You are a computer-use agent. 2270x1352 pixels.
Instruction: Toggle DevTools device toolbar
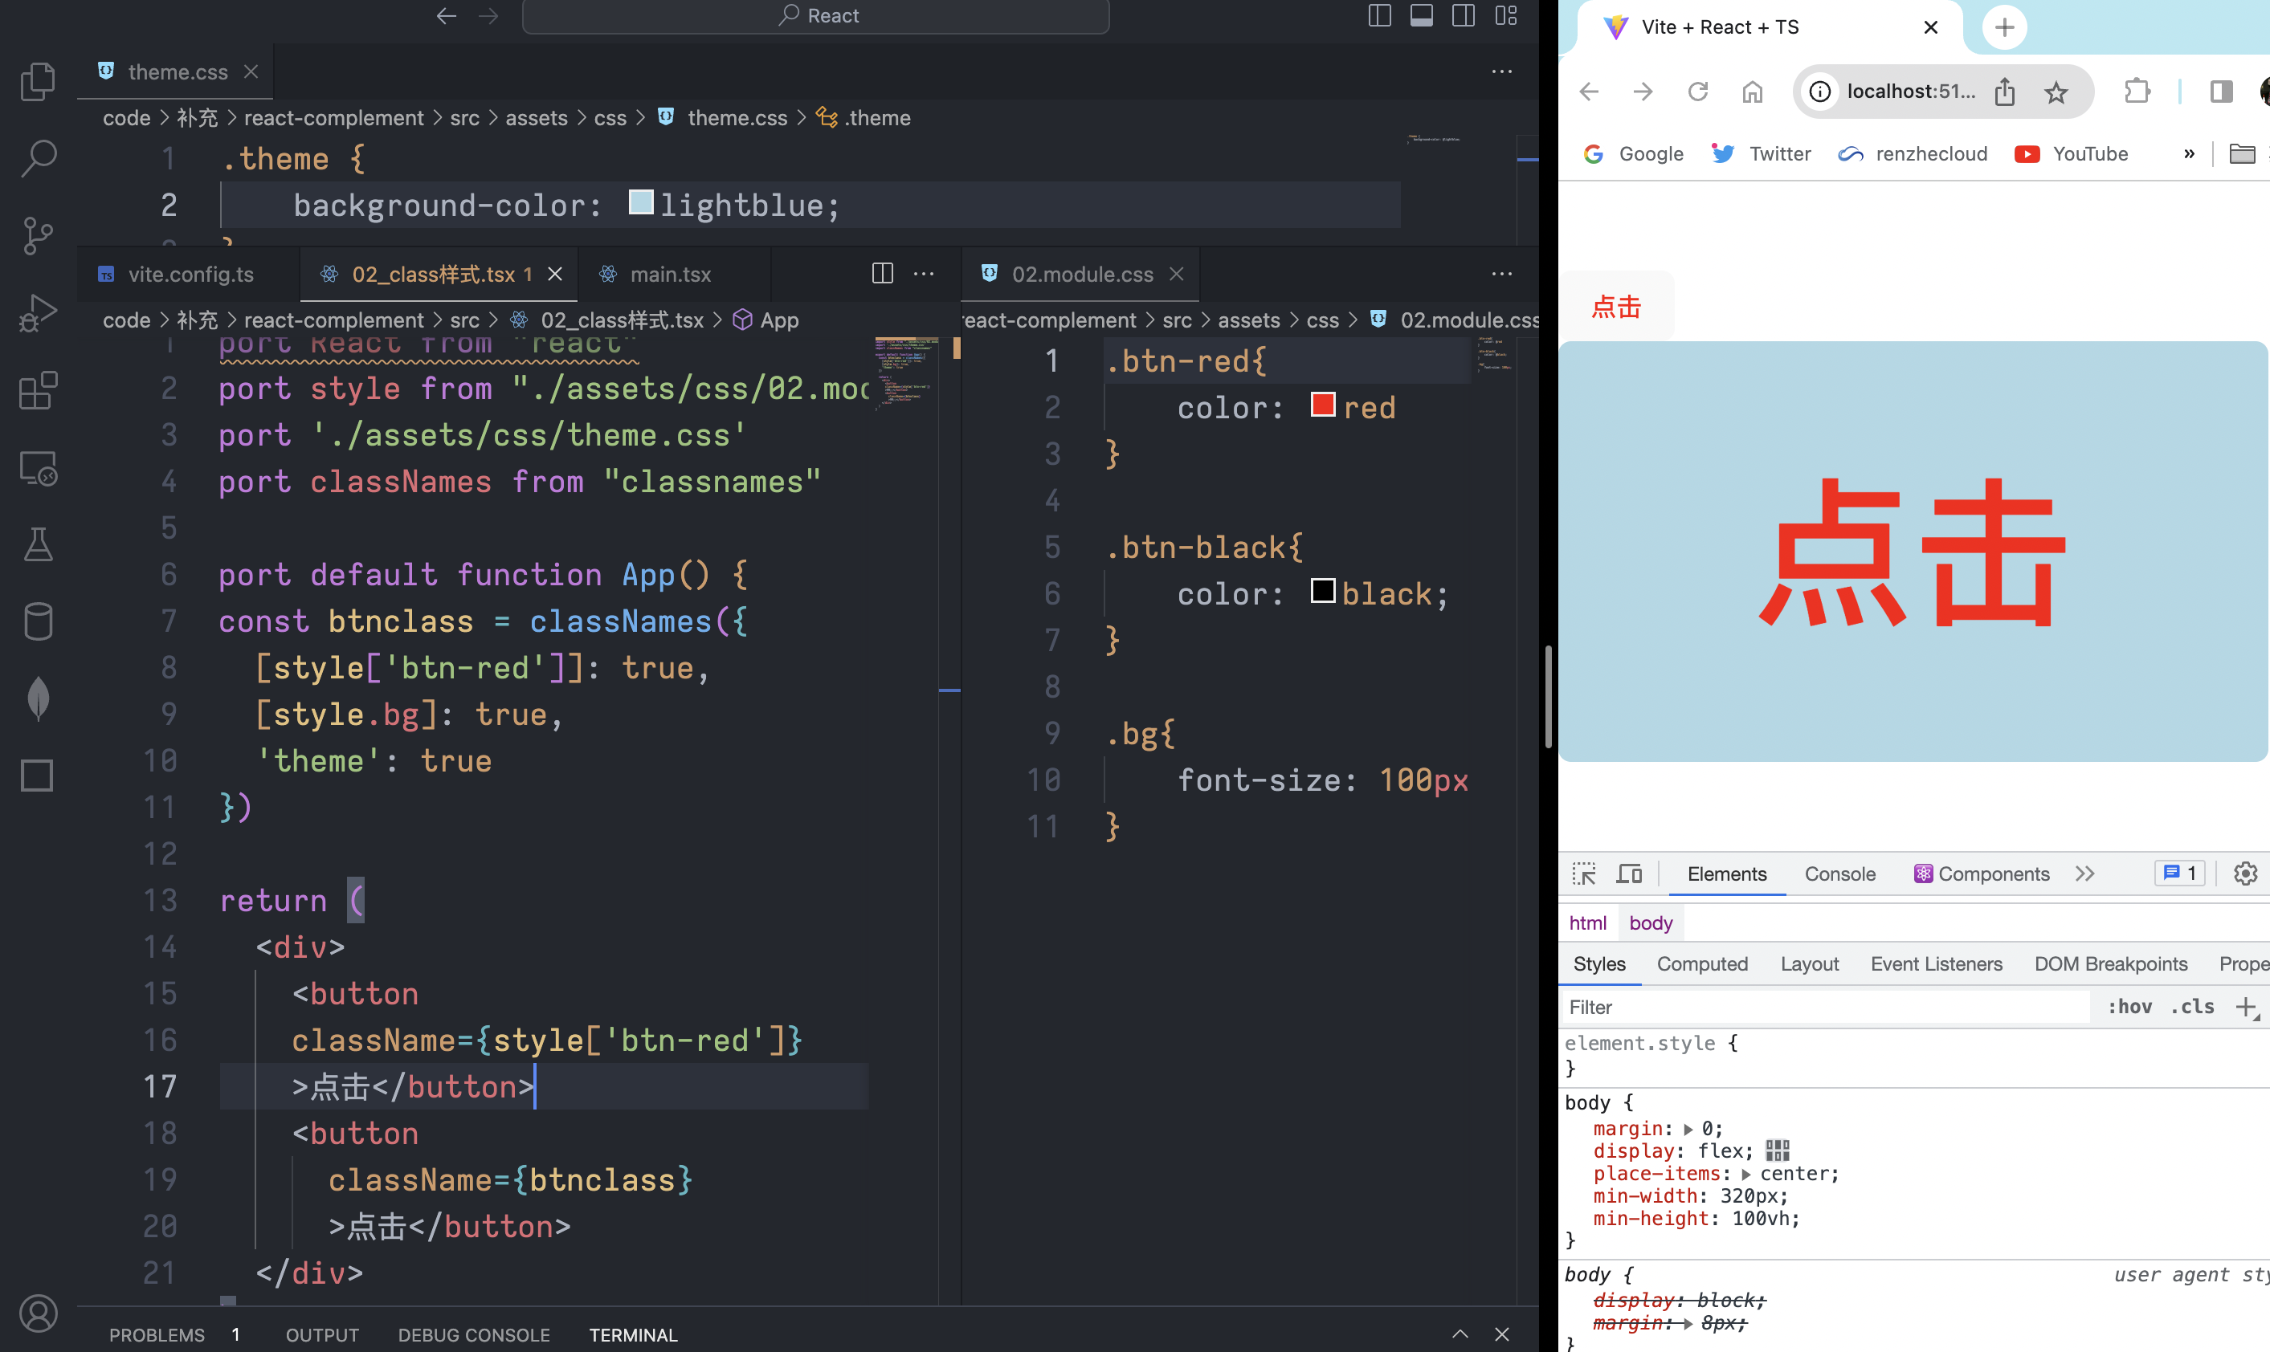(1629, 874)
